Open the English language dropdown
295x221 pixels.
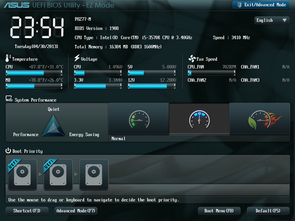point(272,20)
